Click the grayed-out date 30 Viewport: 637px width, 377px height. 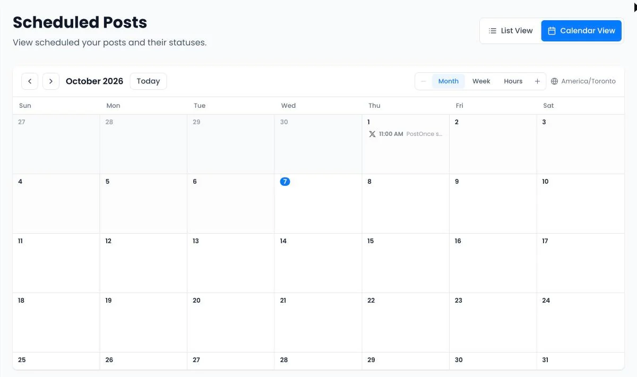284,122
